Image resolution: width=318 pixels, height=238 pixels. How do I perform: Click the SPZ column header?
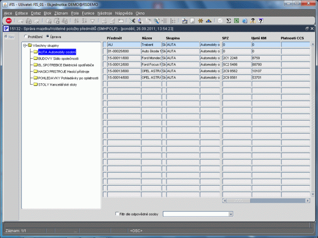coord(225,37)
